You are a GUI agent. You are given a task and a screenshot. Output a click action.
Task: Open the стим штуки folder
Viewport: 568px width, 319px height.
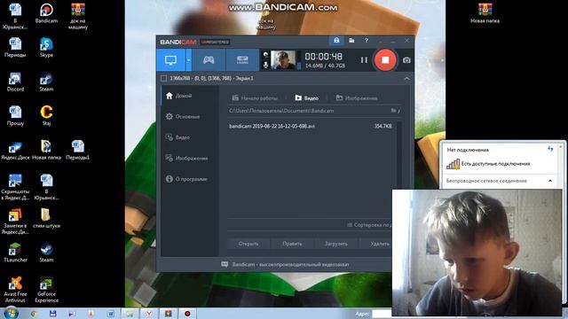click(46, 218)
